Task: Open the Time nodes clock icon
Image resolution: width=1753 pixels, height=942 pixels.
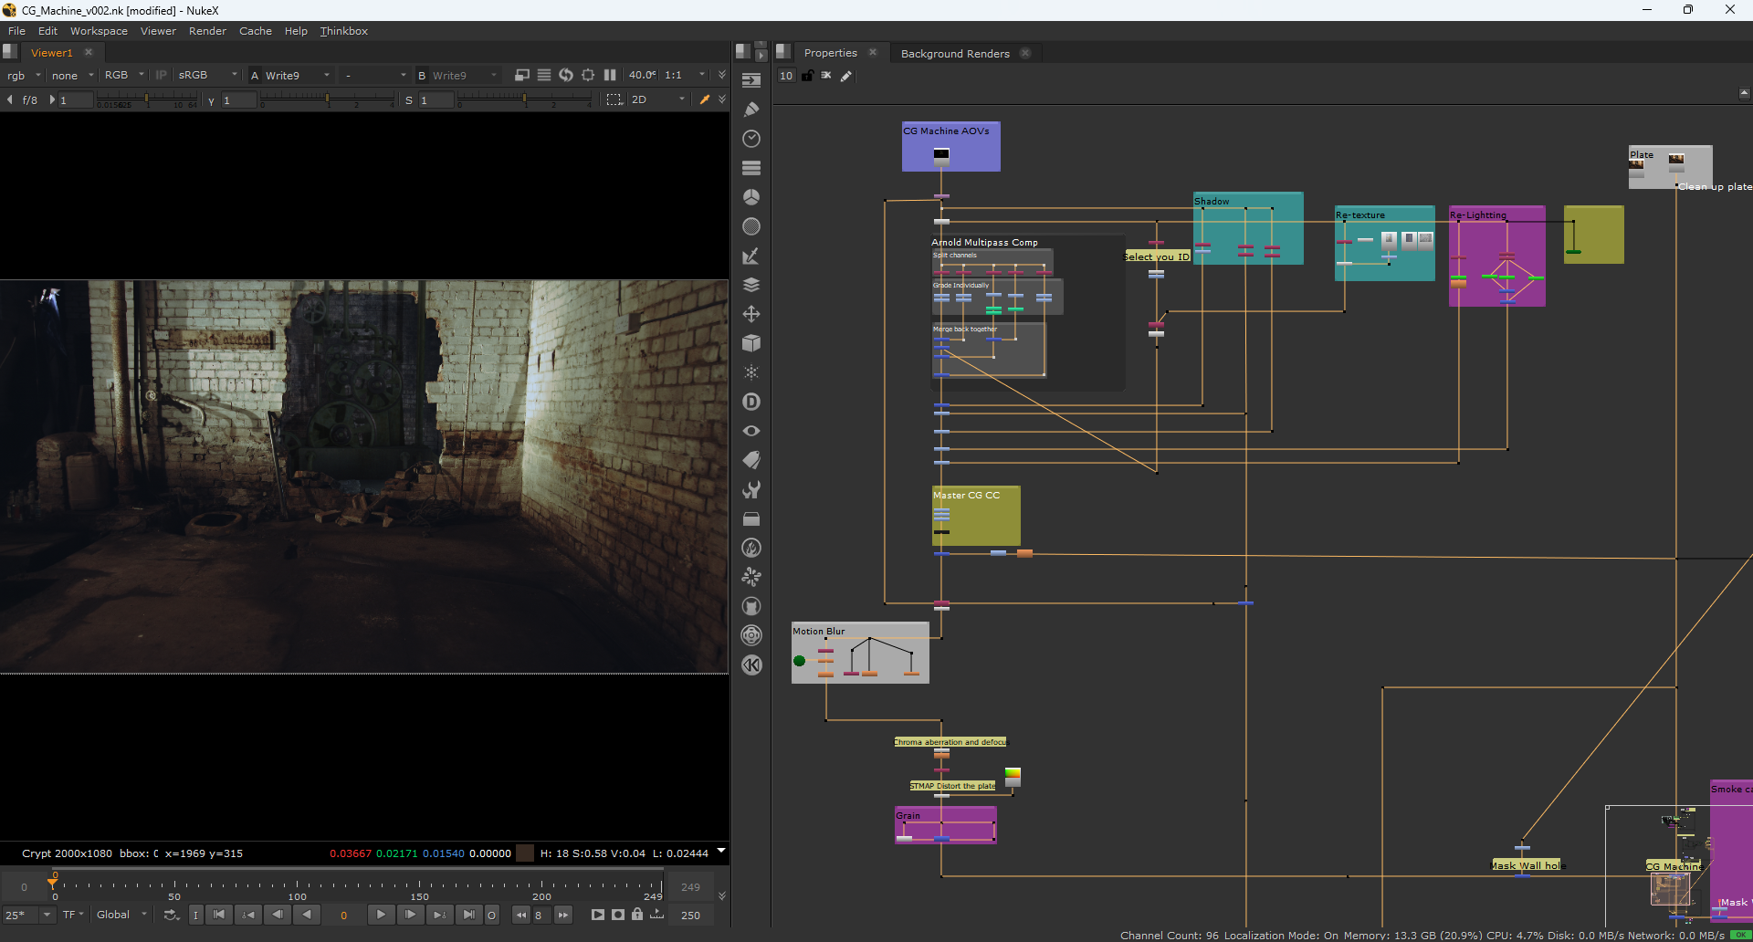Action: point(751,139)
